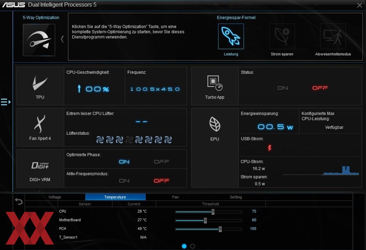Set Aktiv-Frequenzmodus to OFF
Image resolution: width=366 pixels, height=250 pixels.
pos(161,181)
